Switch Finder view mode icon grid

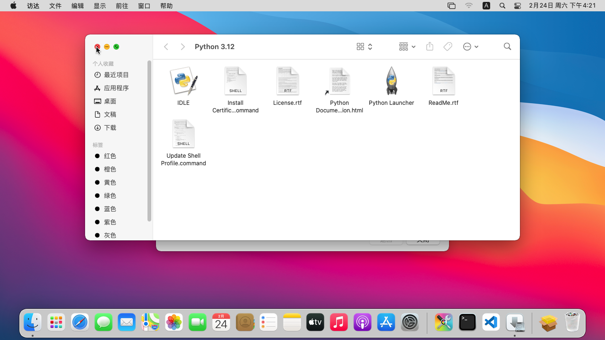(x=364, y=47)
